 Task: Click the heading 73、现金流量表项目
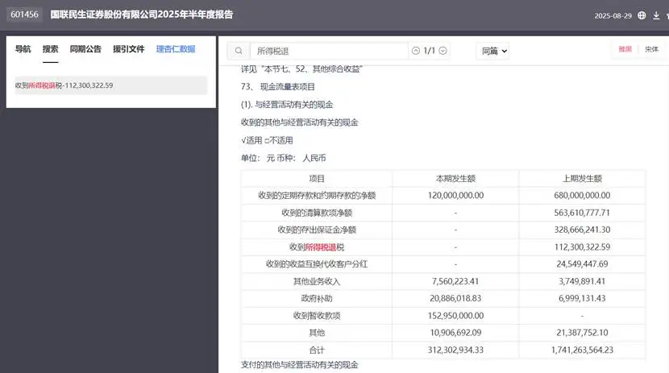(x=278, y=86)
